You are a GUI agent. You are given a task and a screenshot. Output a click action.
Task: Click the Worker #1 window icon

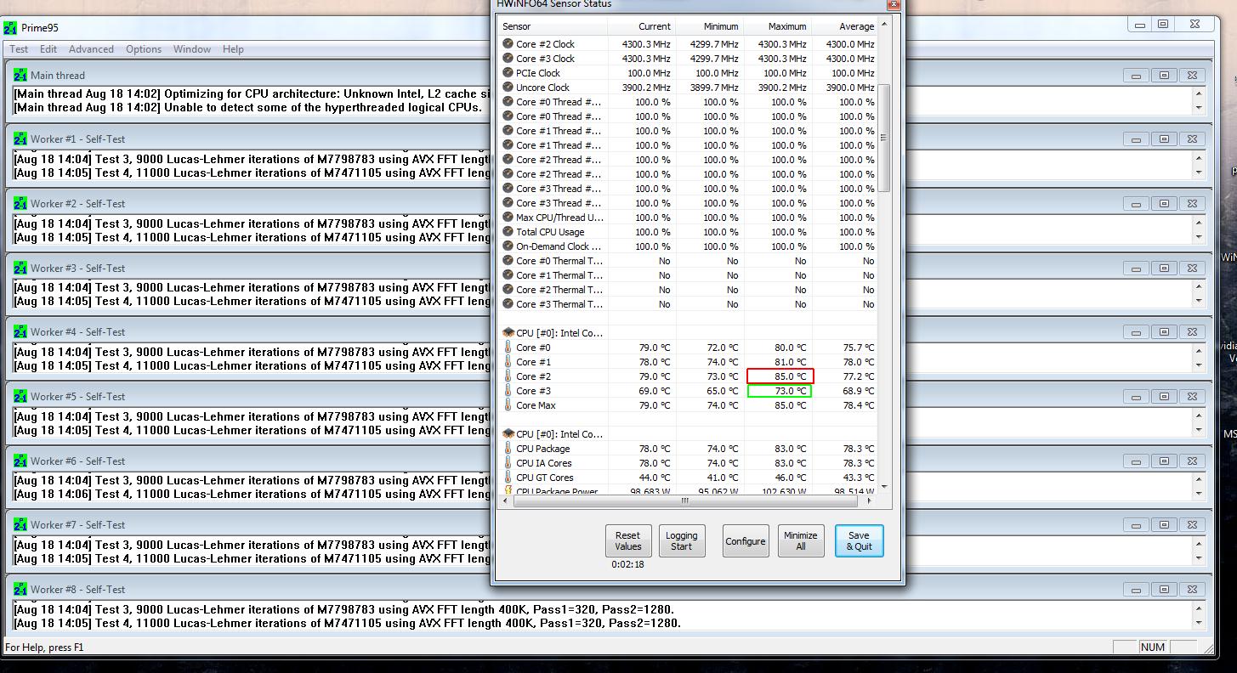pos(20,139)
